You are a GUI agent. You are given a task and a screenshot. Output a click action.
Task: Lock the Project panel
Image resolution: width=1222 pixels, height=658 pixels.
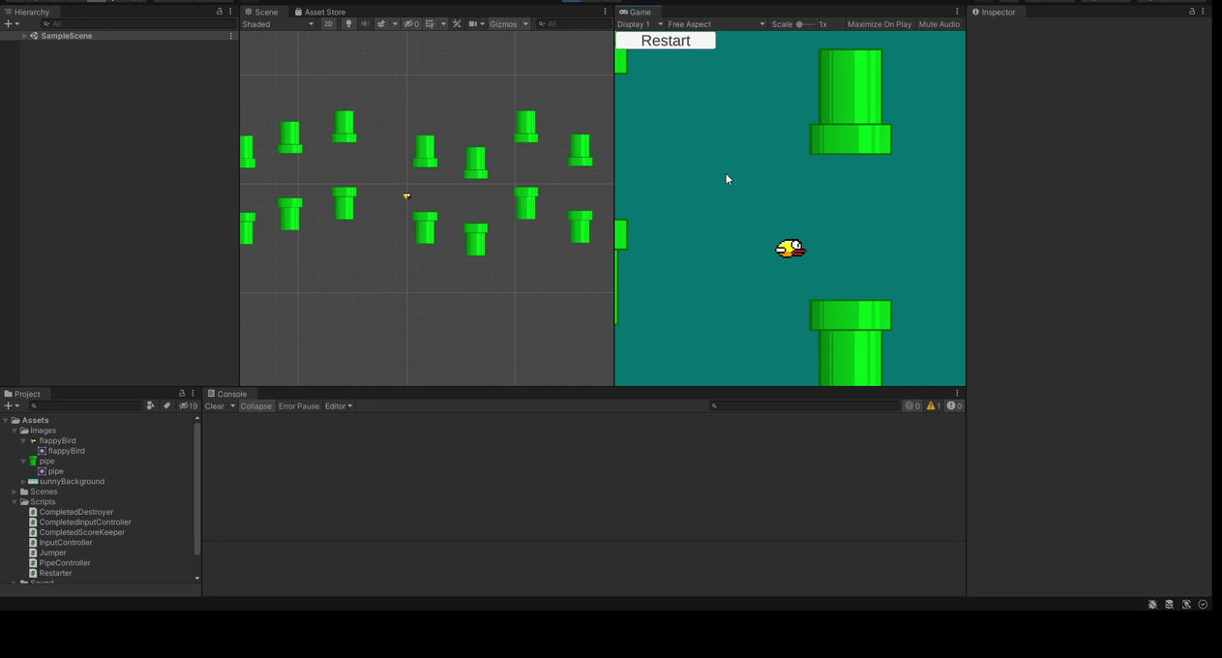click(181, 394)
